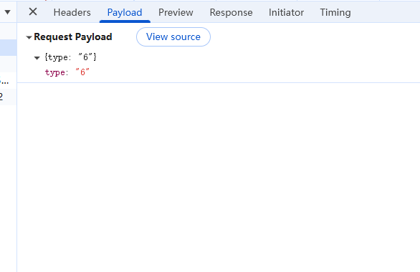This screenshot has width=420, height=272.
Task: Click the blank request row below the highlighted one
Action: tap(9, 64)
